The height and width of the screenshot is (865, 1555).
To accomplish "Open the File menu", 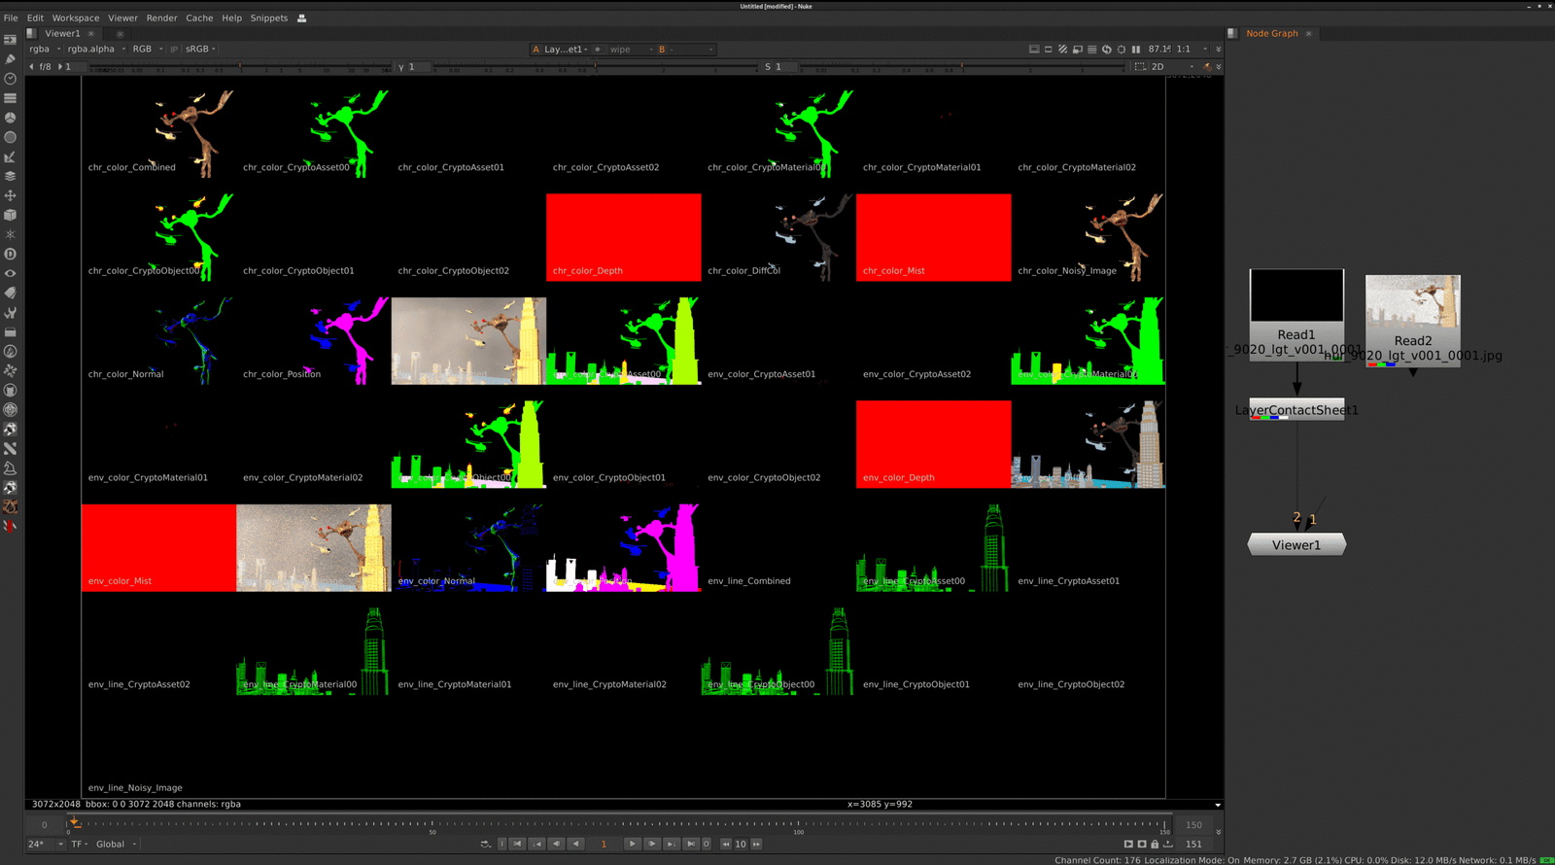I will click(11, 17).
